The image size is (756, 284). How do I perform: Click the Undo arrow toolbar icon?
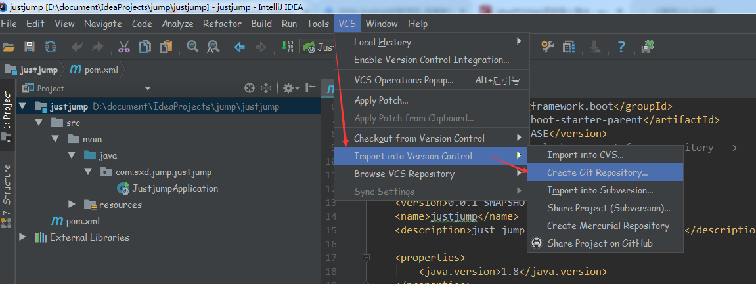[x=77, y=47]
